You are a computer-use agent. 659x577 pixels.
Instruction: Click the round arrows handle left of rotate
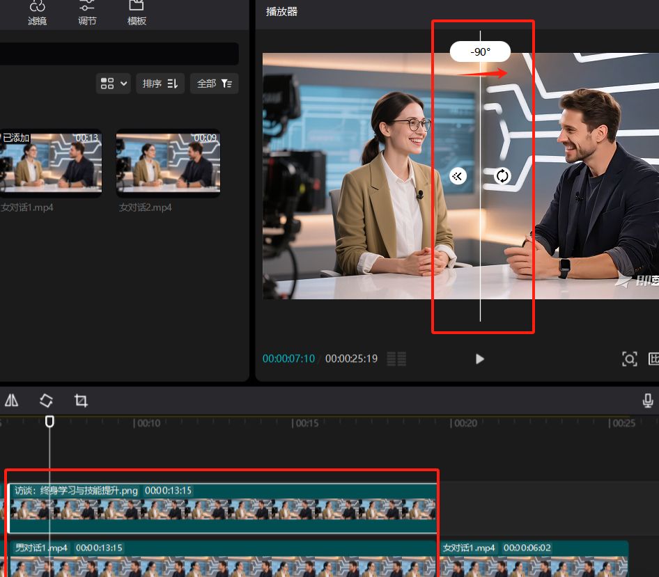coord(458,176)
